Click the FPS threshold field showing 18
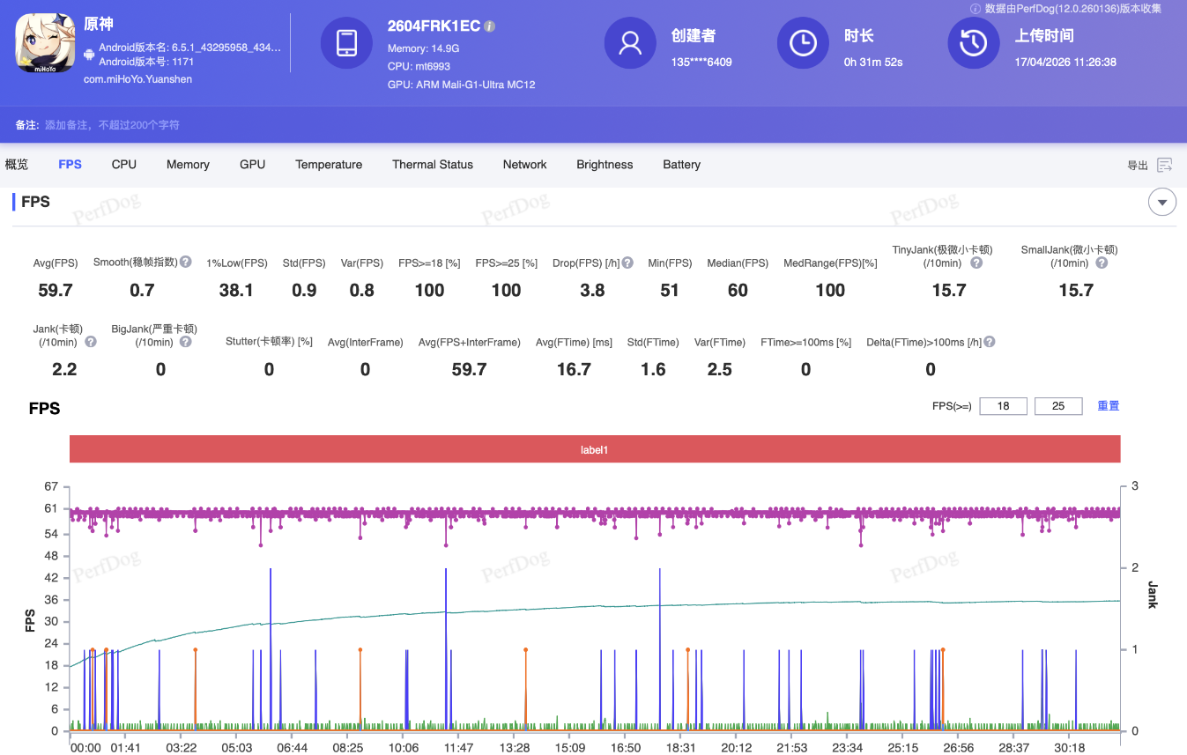 [x=1003, y=406]
